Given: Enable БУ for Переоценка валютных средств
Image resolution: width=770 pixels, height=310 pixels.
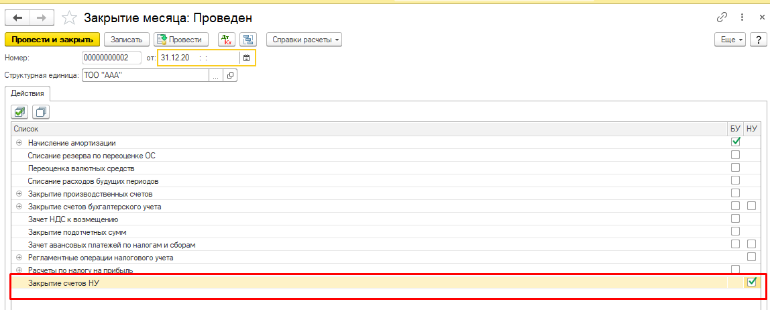Looking at the screenshot, I should (x=735, y=168).
